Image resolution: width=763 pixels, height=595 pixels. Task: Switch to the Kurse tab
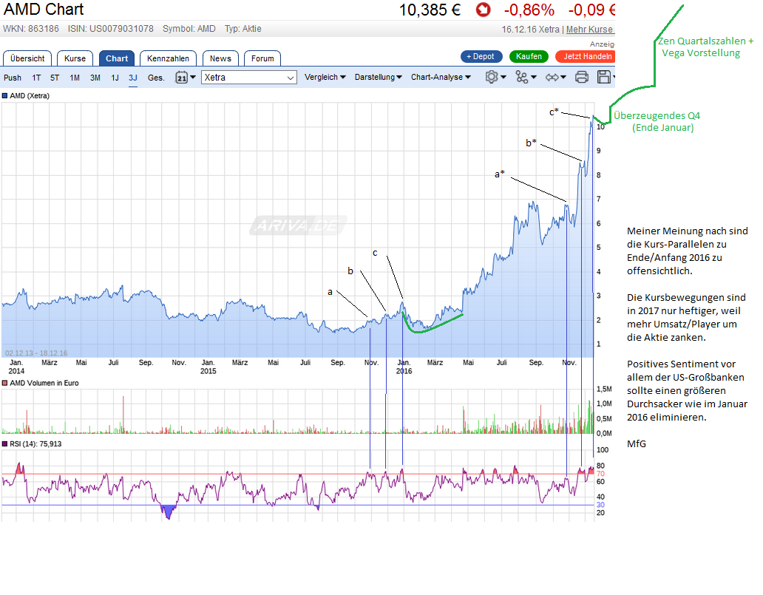pyautogui.click(x=75, y=58)
